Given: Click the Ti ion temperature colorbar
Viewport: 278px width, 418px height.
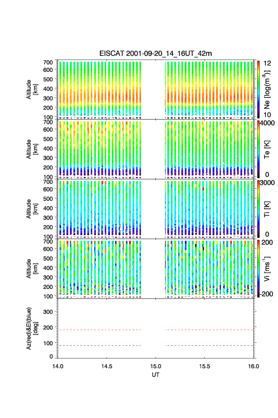Looking at the screenshot, I should [x=259, y=209].
